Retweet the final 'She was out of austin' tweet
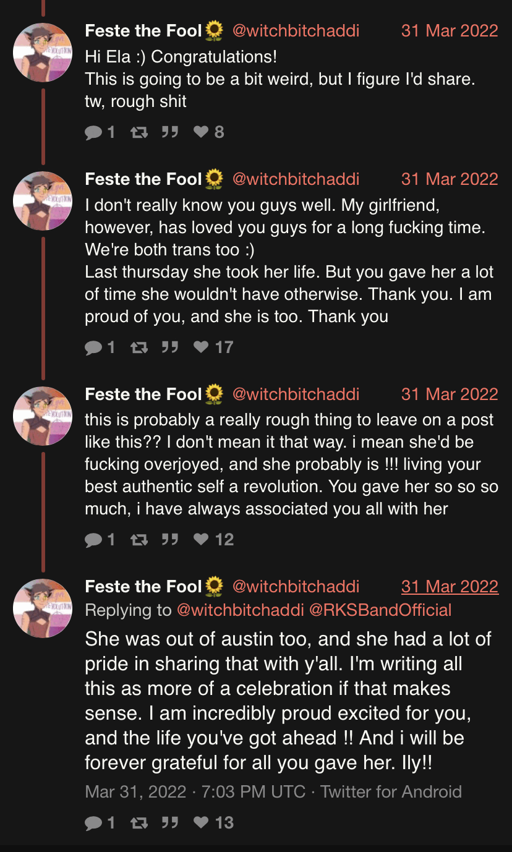This screenshot has width=512, height=852. 139,822
